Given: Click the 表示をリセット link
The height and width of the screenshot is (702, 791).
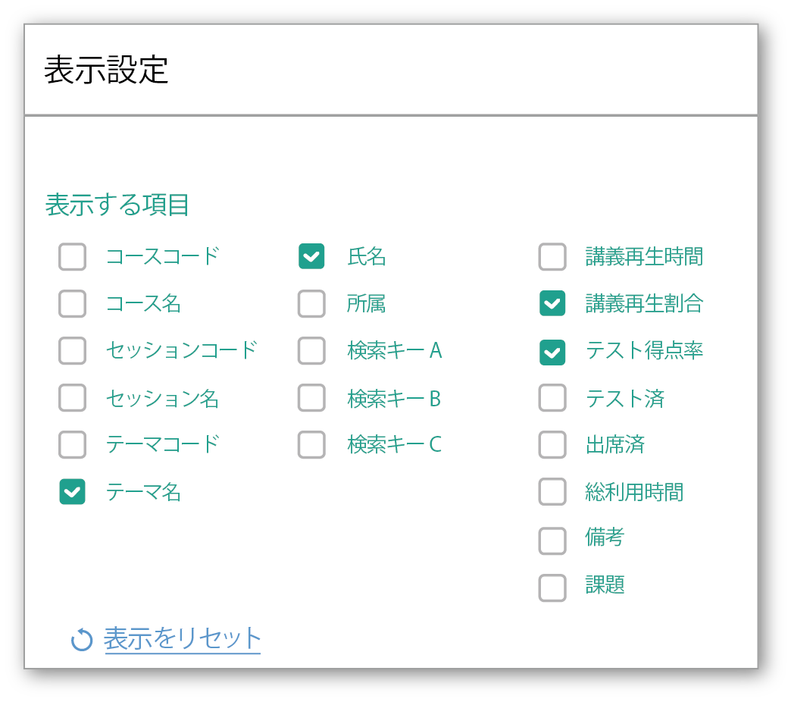Looking at the screenshot, I should point(183,638).
